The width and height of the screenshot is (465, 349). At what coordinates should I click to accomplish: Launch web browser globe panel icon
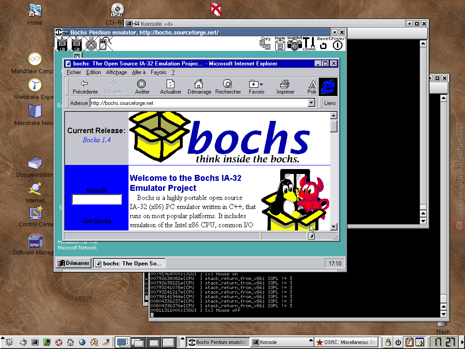[x=82, y=342]
